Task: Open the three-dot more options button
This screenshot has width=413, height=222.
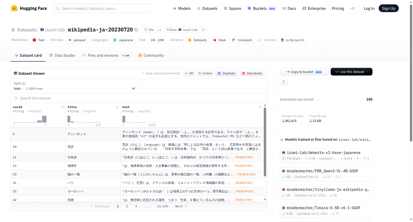Action: click(x=284, y=81)
